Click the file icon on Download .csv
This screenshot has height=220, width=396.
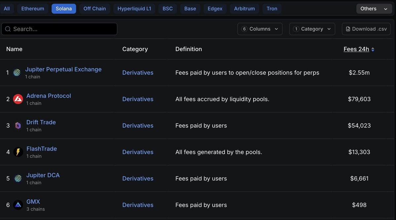(x=348, y=29)
